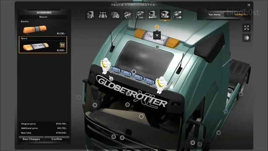The image size is (268, 151).
Task: Toggle the truck lights preview icon
Action: (x=247, y=38)
